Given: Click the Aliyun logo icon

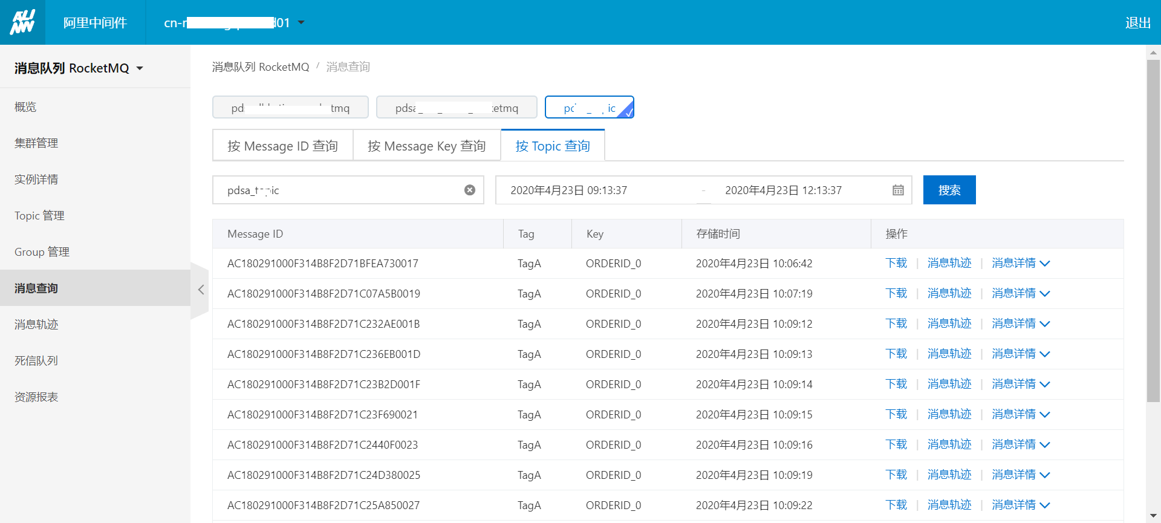Looking at the screenshot, I should coord(22,22).
